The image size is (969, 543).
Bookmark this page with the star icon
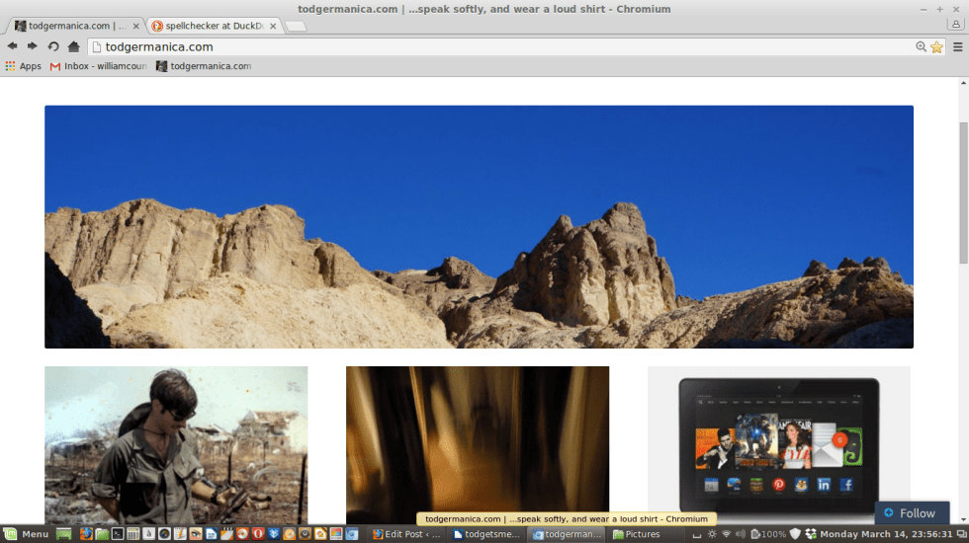[937, 47]
